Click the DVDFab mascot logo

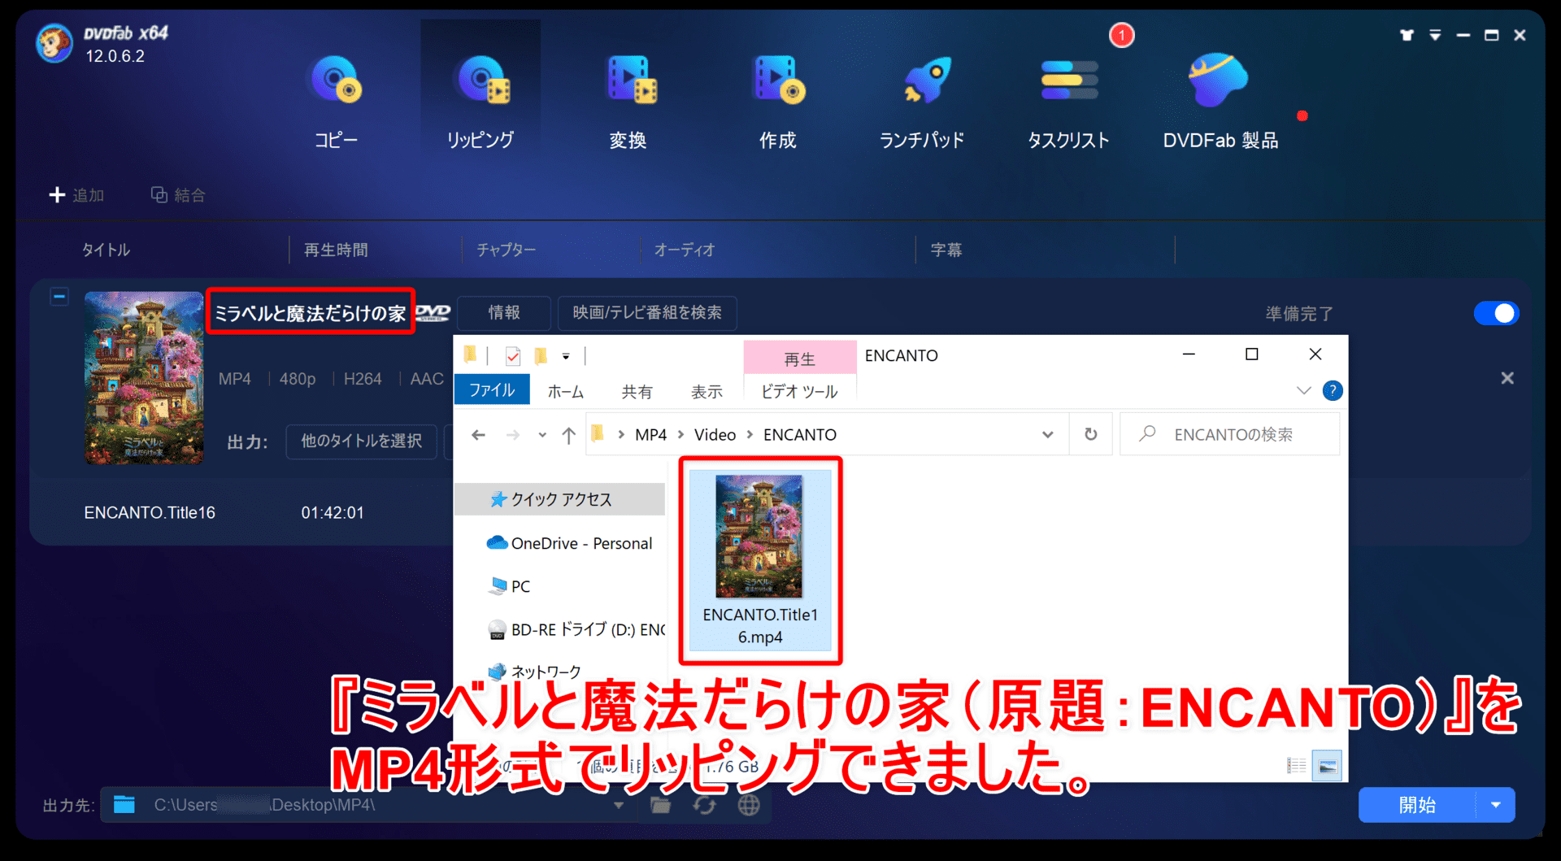[x=55, y=43]
